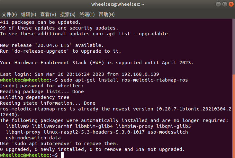Open the 帮助(H) Help menu
The image size is (235, 158).
pos(106,14)
